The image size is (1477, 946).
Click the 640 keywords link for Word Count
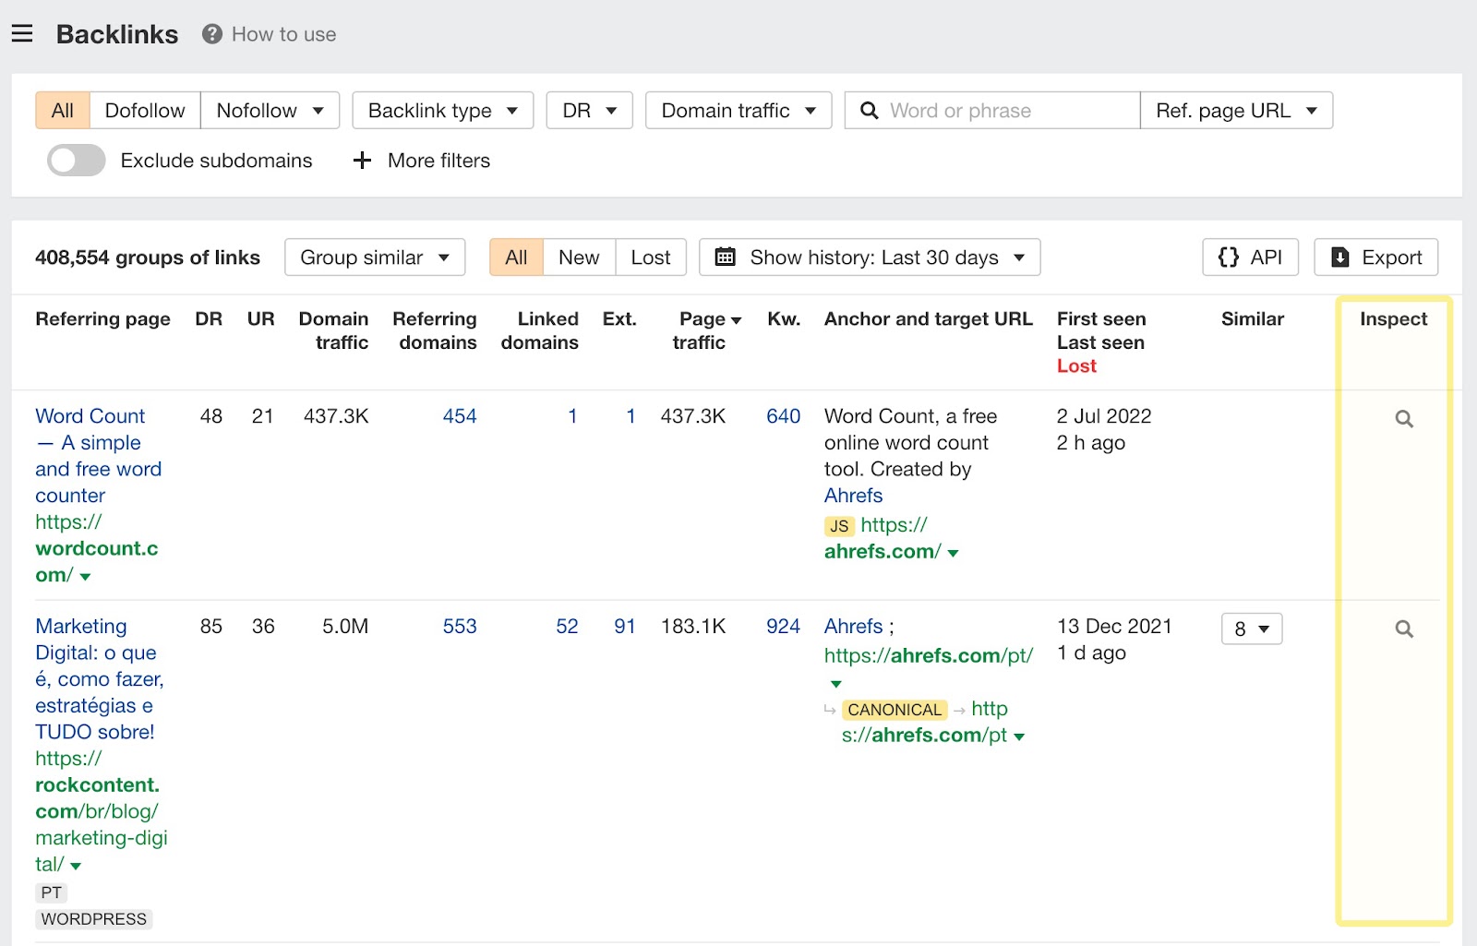(x=782, y=416)
